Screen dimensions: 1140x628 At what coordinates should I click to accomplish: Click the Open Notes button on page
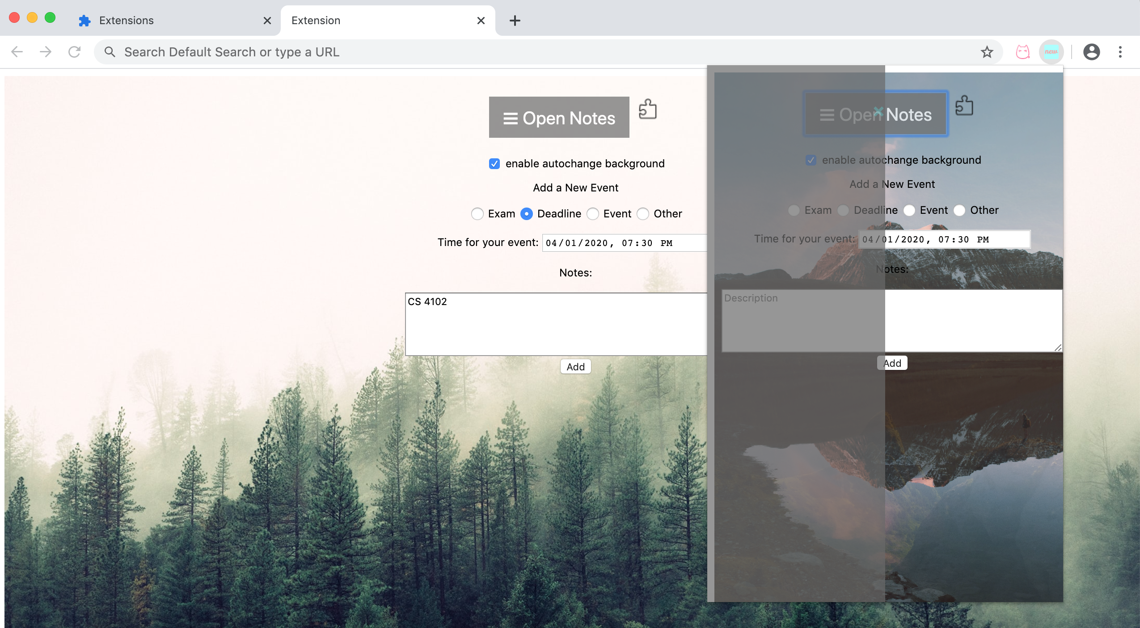[559, 118]
